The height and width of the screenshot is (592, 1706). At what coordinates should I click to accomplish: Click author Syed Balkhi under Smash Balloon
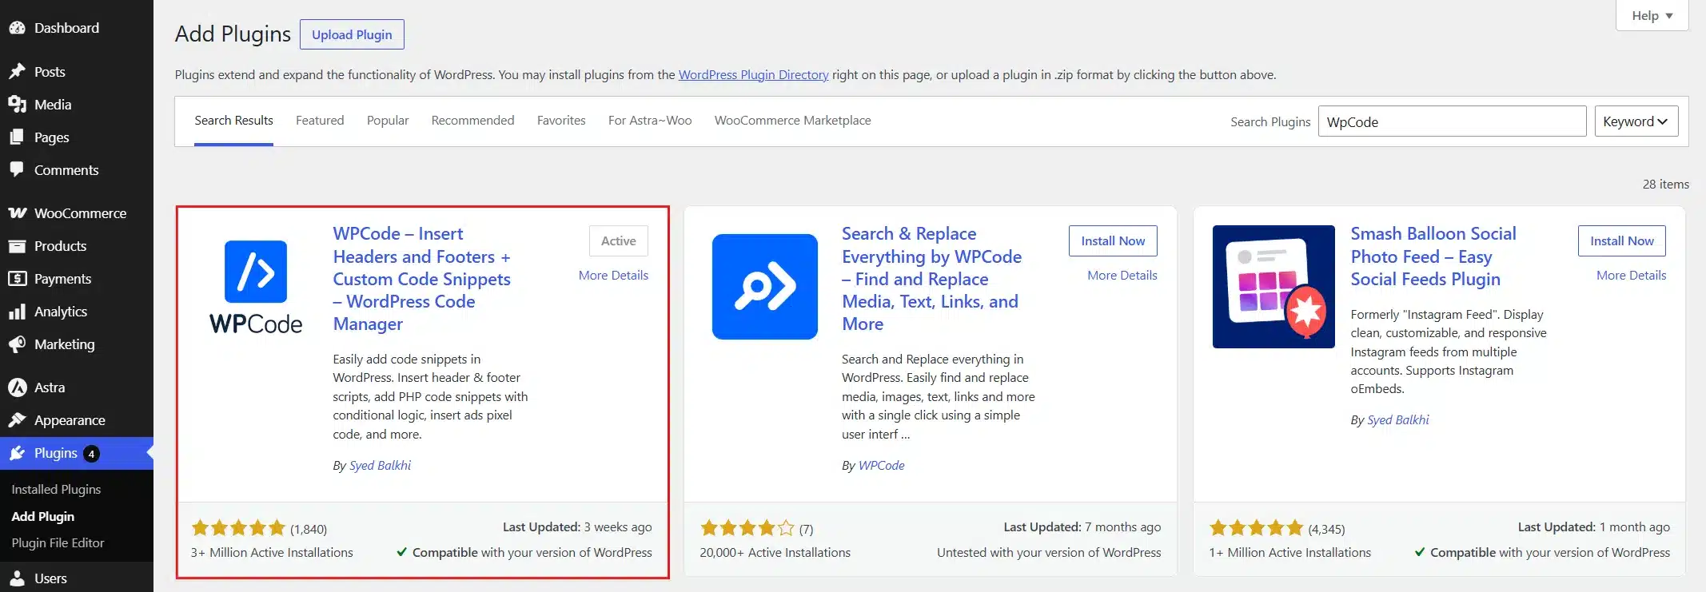(x=1398, y=419)
